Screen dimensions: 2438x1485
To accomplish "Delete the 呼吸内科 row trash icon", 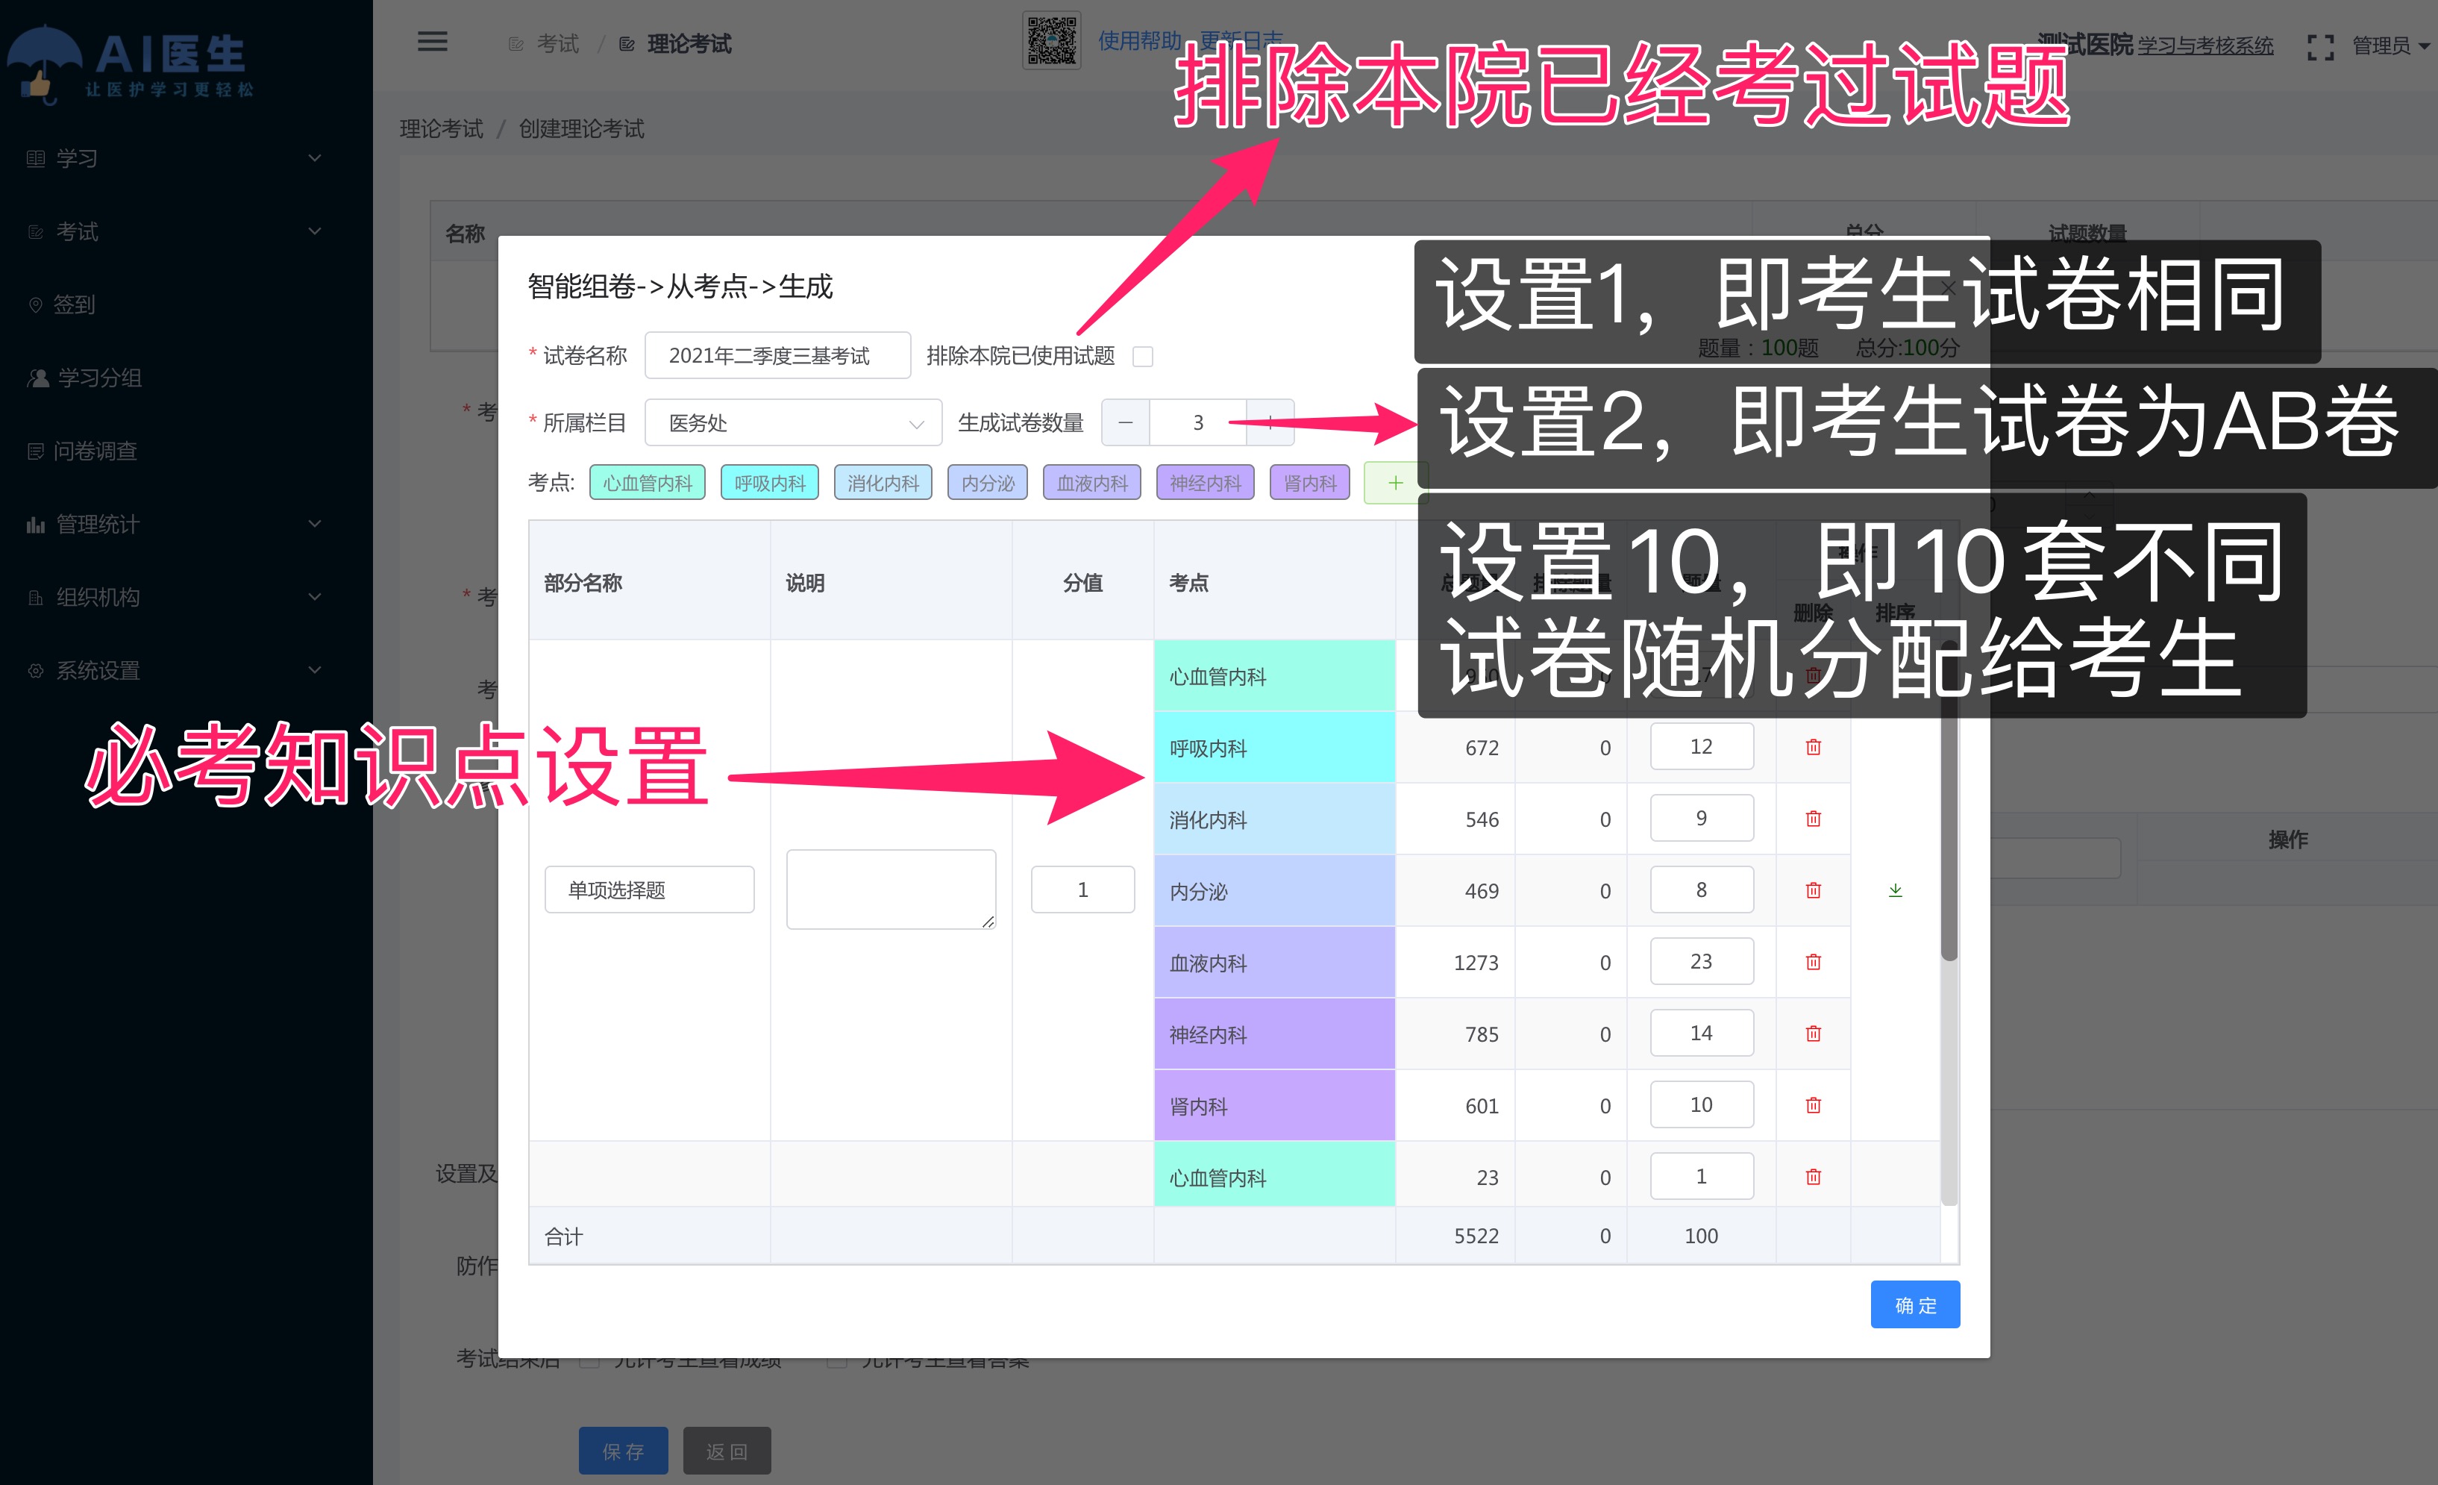I will (1813, 748).
